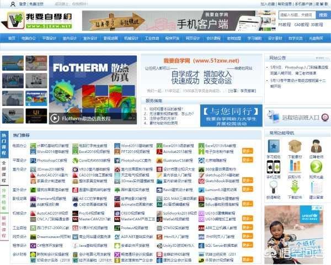
Task: Select the top-left slideshow thumbnail
Action: coord(13,63)
